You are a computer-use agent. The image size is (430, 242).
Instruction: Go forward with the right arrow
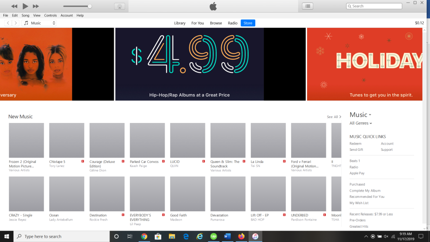(16, 23)
